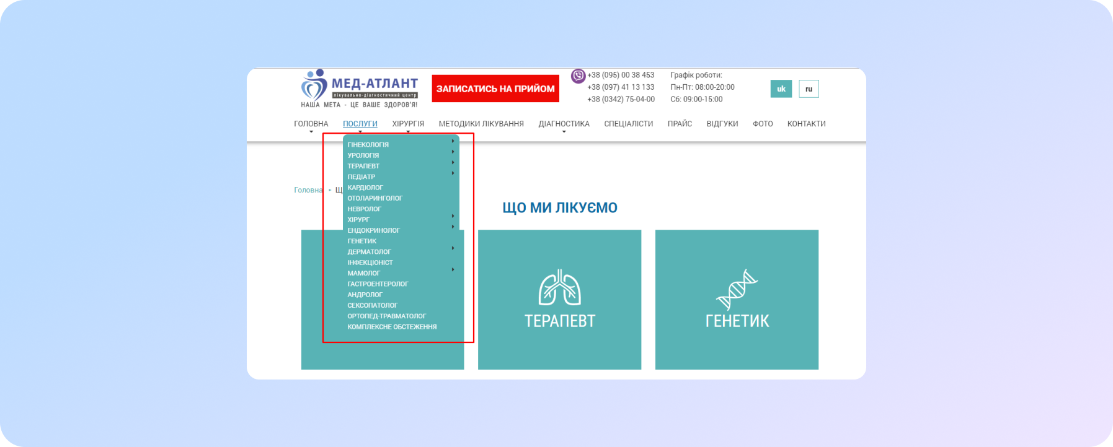Image resolution: width=1113 pixels, height=447 pixels.
Task: Open the Терапевт card label
Action: point(560,321)
